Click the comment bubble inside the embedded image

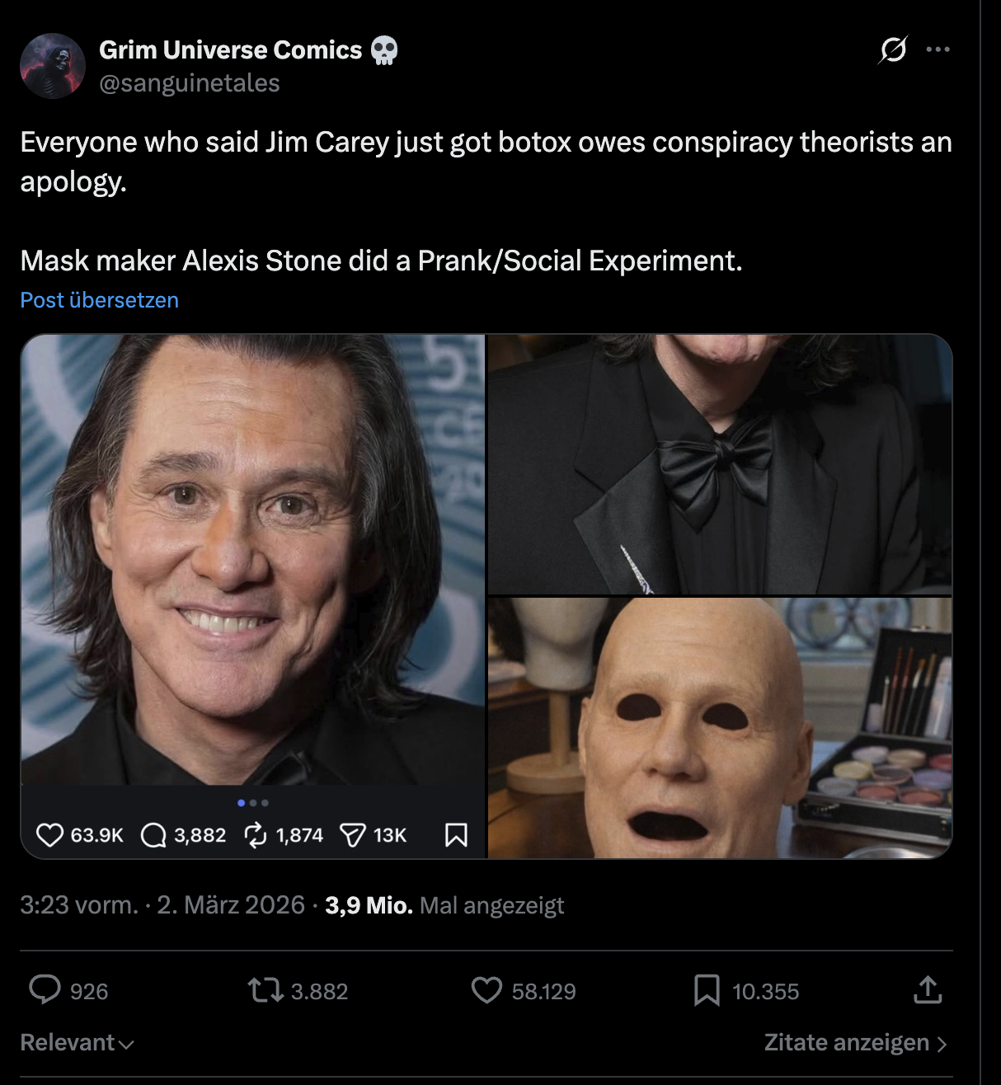coord(153,835)
